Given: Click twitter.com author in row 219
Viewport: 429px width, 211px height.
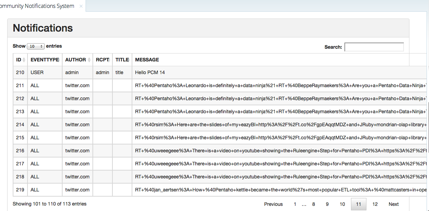Looking at the screenshot, I should [x=77, y=190].
